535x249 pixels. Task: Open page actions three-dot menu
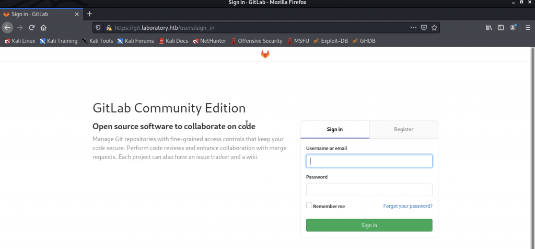point(413,28)
